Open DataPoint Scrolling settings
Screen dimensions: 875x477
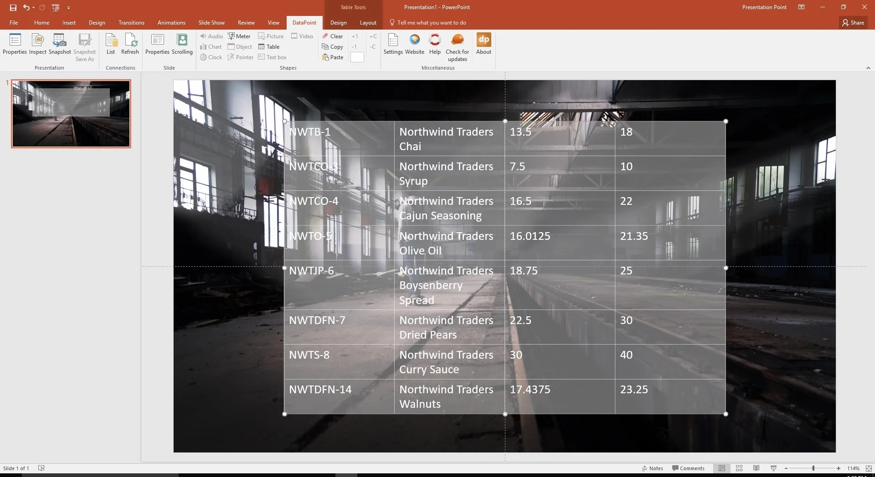182,44
